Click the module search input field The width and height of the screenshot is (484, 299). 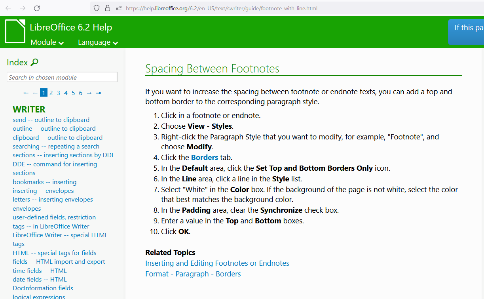click(x=62, y=76)
